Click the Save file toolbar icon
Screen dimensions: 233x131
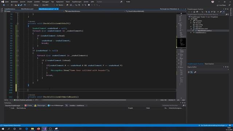click(x=19, y=5)
